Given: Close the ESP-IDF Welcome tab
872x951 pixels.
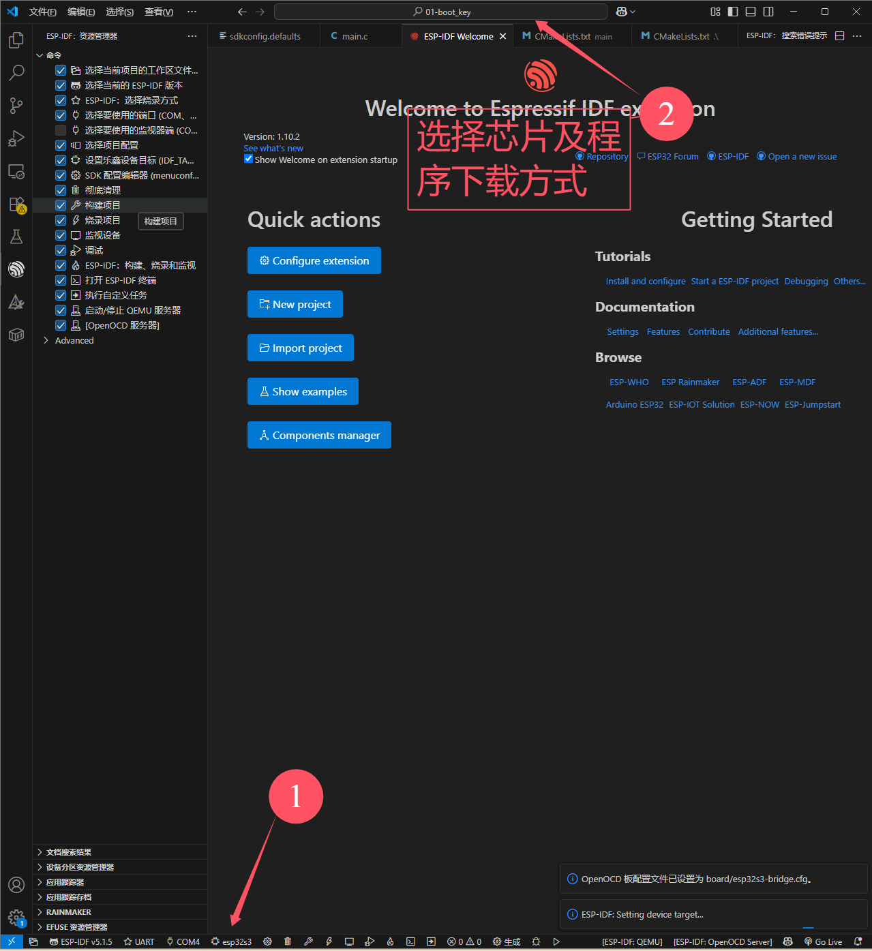Looking at the screenshot, I should pyautogui.click(x=502, y=36).
